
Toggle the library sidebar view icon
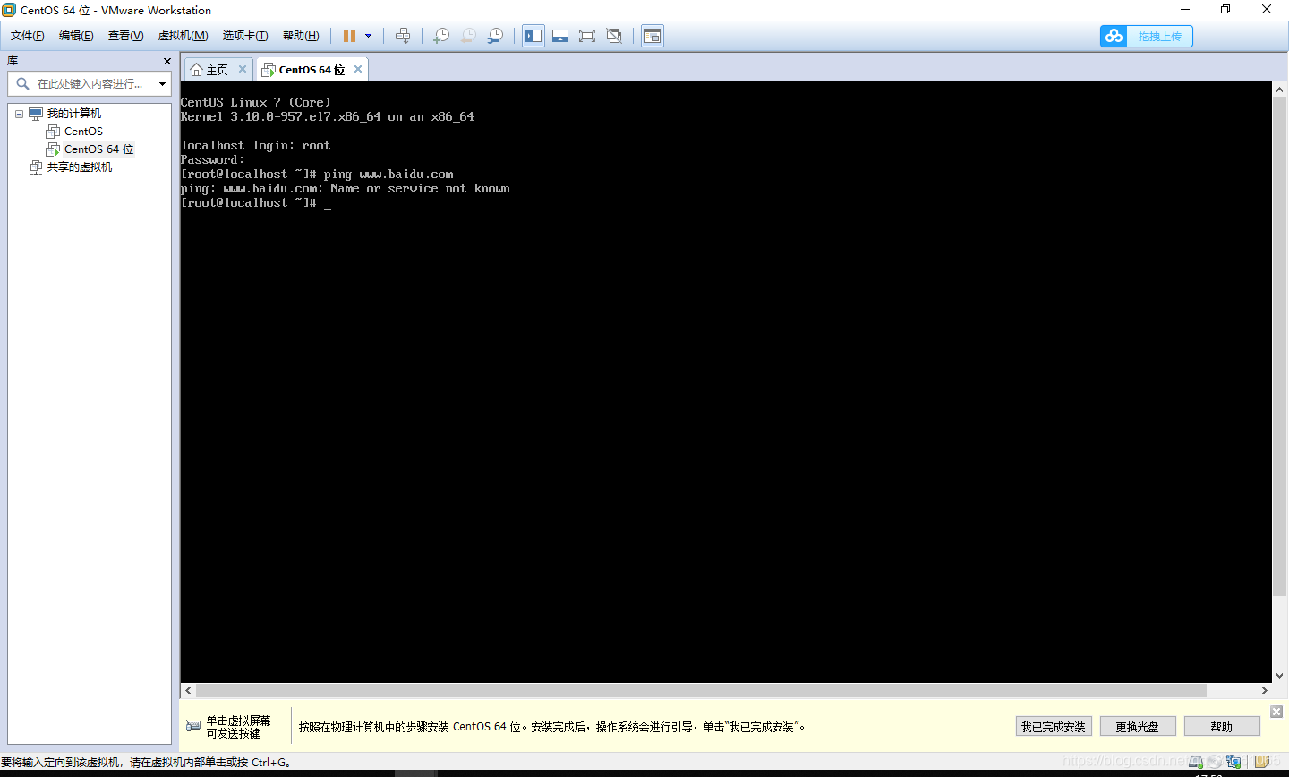pyautogui.click(x=534, y=36)
